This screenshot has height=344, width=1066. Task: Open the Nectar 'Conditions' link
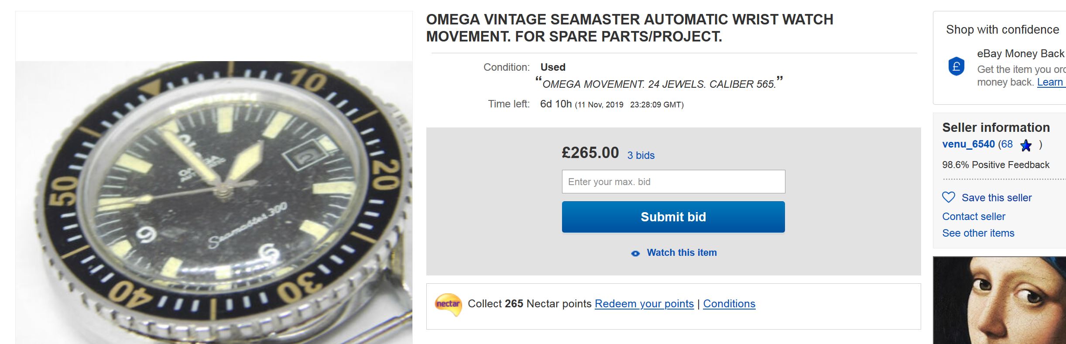pos(729,304)
